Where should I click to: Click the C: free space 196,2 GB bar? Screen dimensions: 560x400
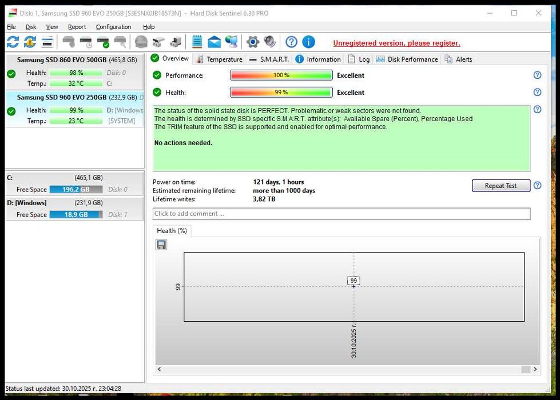point(76,190)
